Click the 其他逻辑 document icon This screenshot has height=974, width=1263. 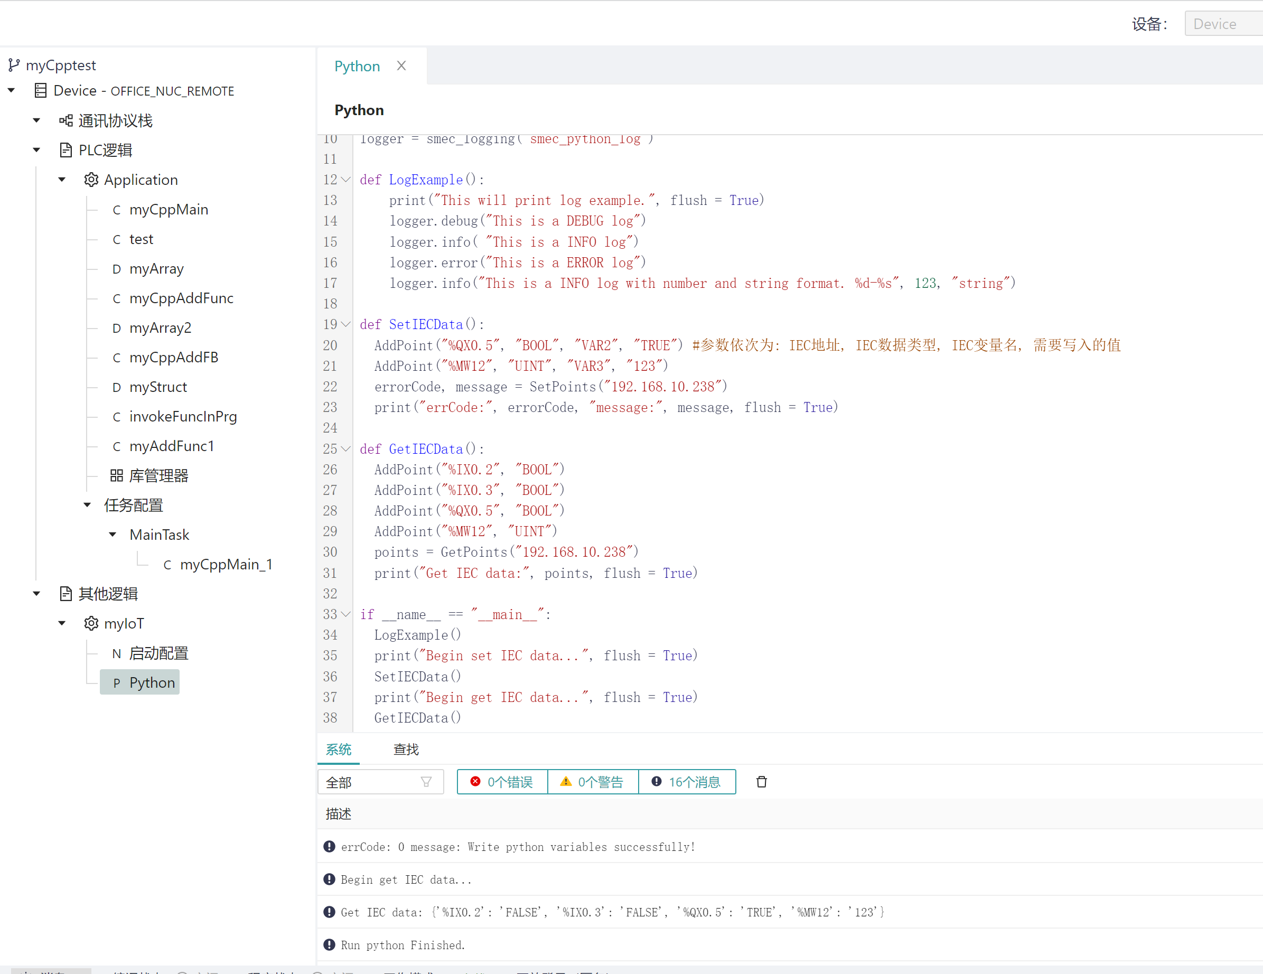66,594
